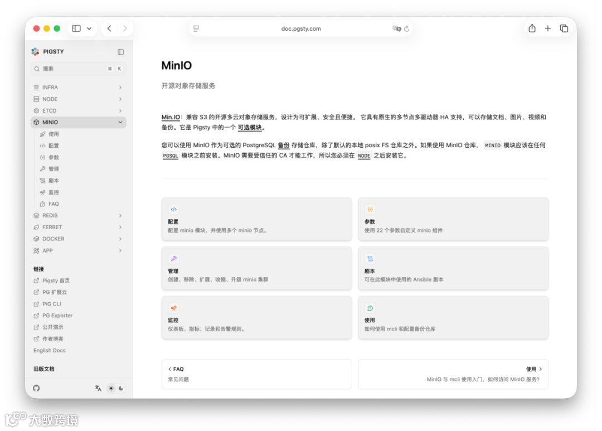Expand the NODE section chevron

tap(120, 99)
